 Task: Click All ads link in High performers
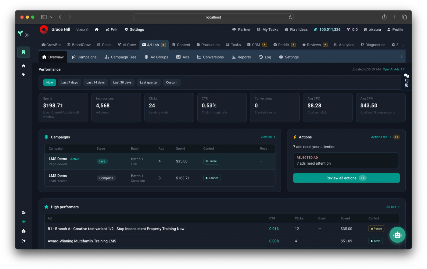[x=393, y=207]
